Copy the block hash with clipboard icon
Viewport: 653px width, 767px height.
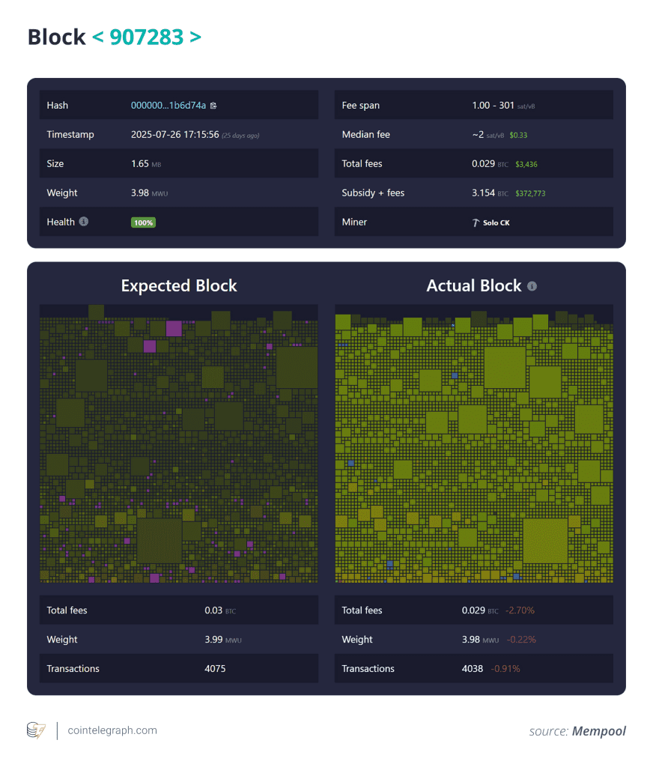[213, 106]
